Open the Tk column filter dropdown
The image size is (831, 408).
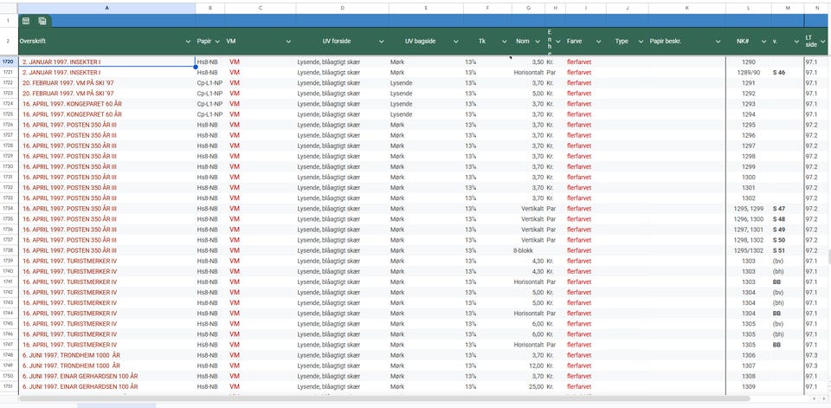pos(506,42)
